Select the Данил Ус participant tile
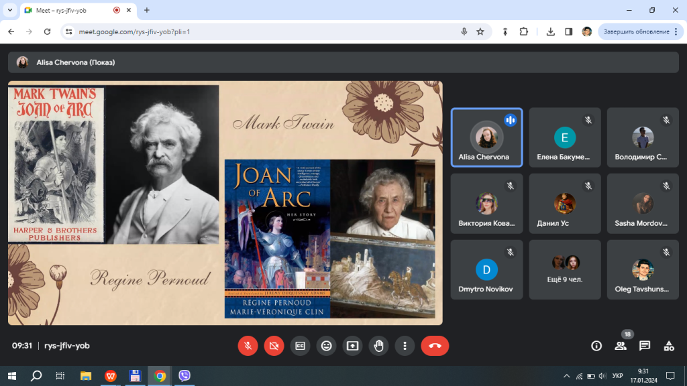 coord(565,204)
